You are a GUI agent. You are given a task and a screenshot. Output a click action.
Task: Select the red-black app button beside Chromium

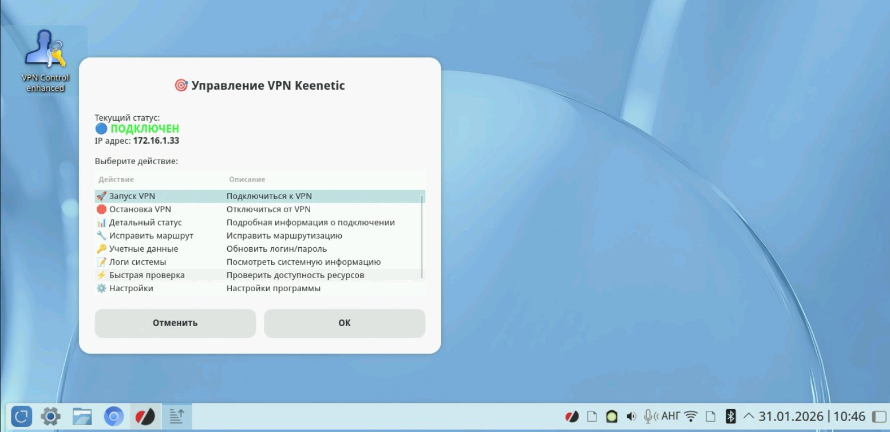click(x=145, y=417)
